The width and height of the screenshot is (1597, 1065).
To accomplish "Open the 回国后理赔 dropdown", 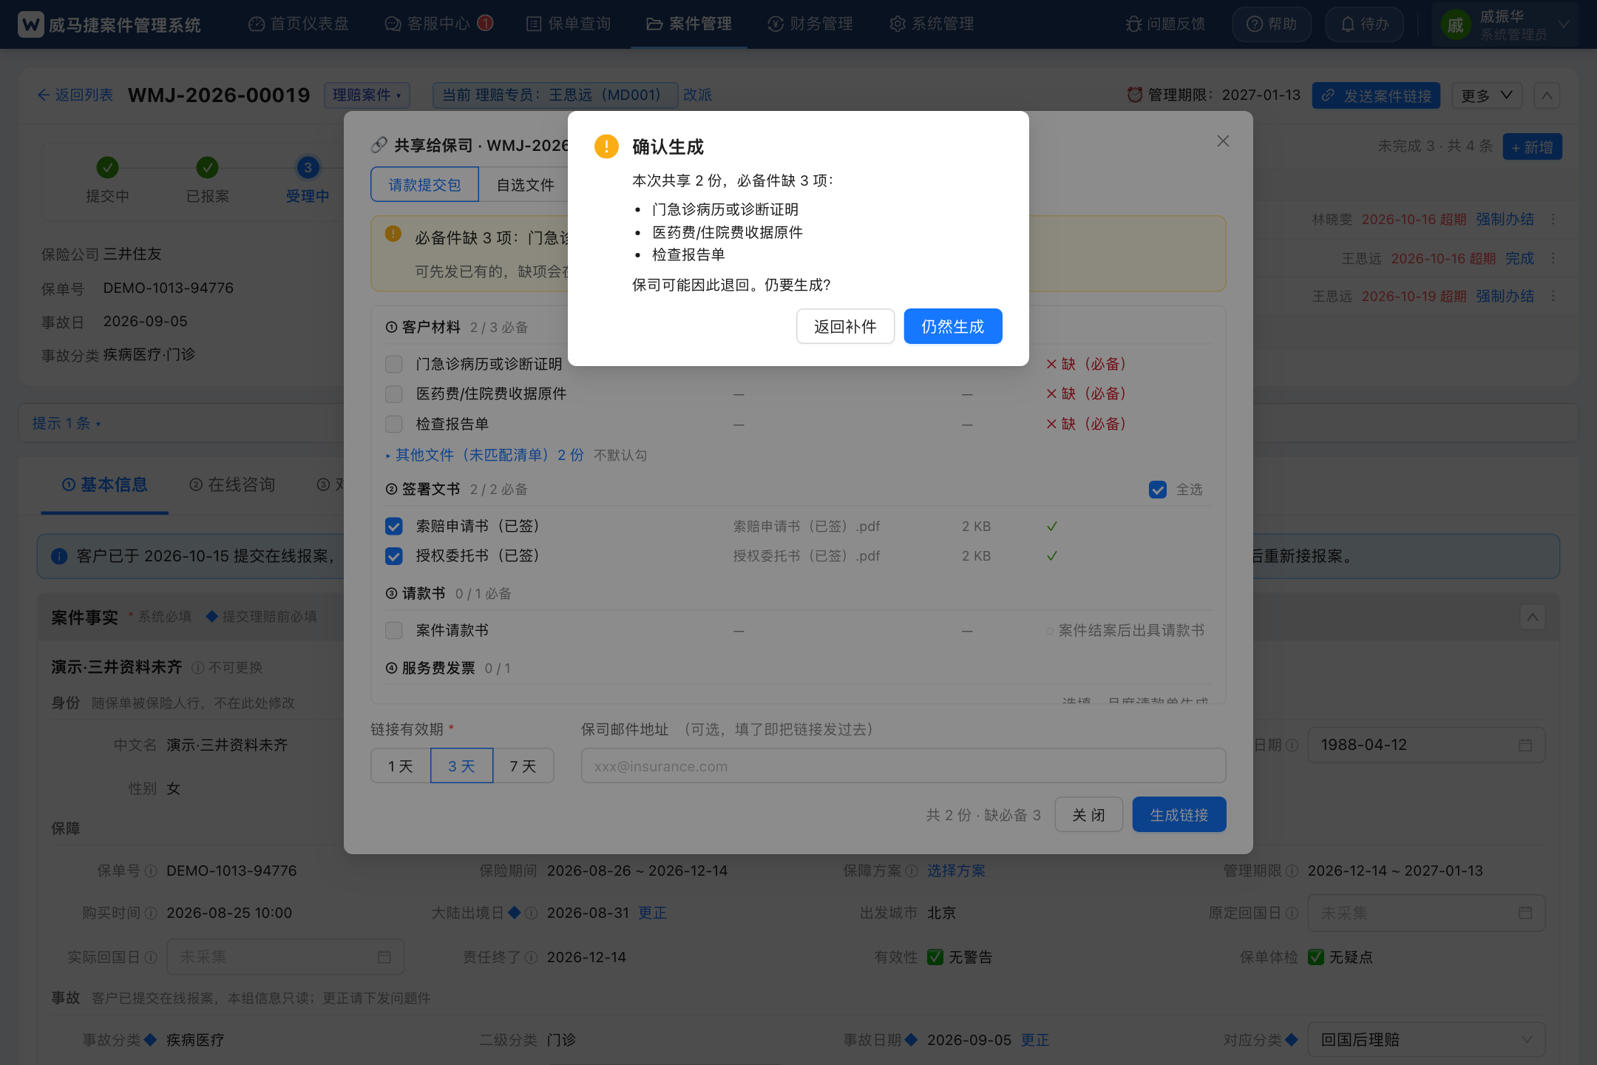I will [1426, 1040].
